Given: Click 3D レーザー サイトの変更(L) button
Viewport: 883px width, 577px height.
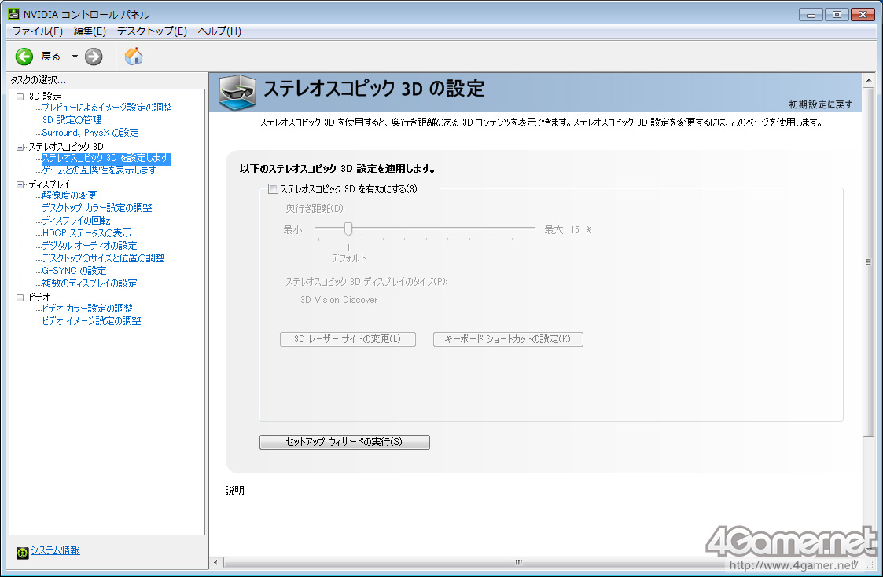Looking at the screenshot, I should click(348, 339).
